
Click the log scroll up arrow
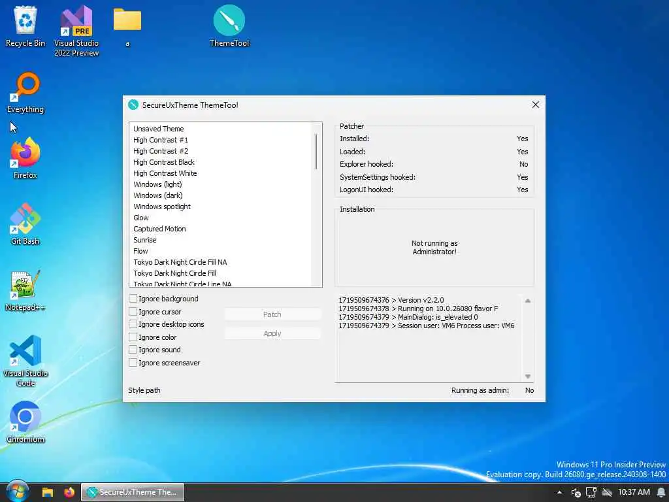coord(528,301)
